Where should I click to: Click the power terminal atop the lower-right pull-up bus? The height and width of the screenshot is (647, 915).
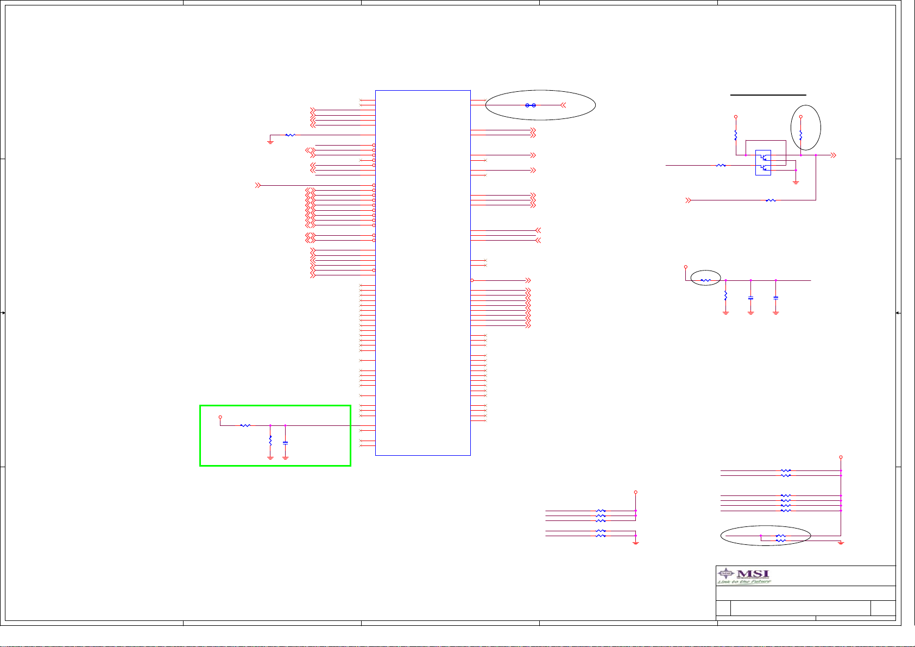coord(841,457)
